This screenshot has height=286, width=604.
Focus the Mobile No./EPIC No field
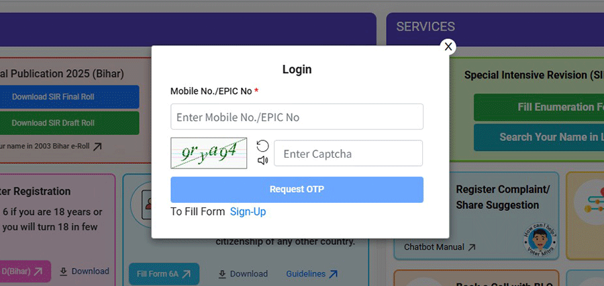click(x=297, y=117)
